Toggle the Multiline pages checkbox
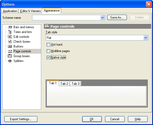This screenshot has height=125, width=153. click(48, 51)
